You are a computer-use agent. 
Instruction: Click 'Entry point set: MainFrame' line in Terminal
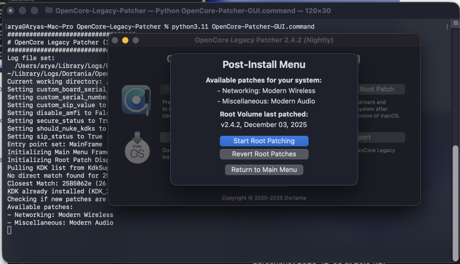click(55, 144)
